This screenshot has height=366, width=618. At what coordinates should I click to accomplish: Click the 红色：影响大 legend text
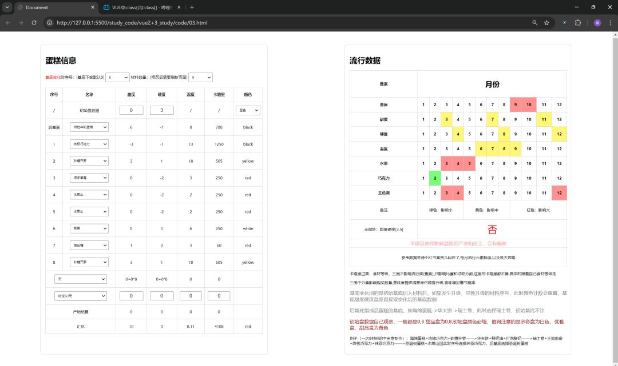(538, 210)
